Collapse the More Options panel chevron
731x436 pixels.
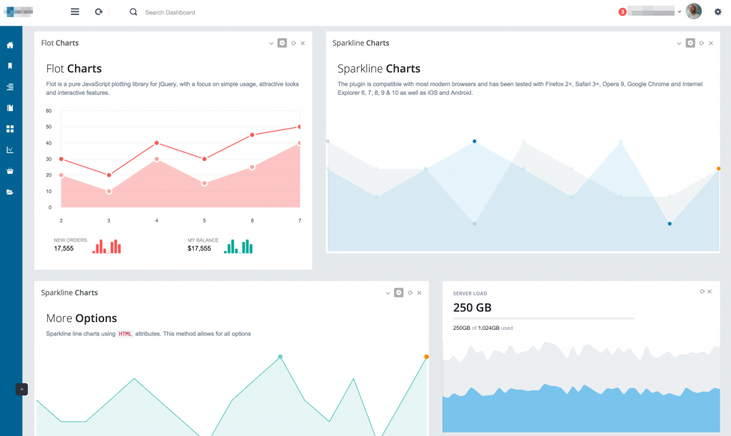pos(388,293)
